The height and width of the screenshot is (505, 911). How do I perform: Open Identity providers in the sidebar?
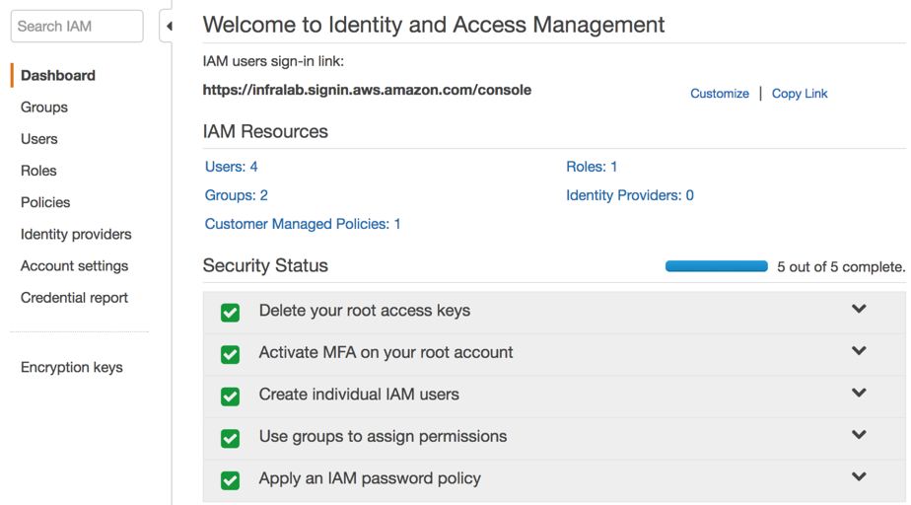76,234
